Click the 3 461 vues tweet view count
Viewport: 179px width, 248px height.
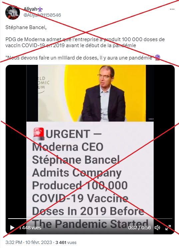coord(66,242)
